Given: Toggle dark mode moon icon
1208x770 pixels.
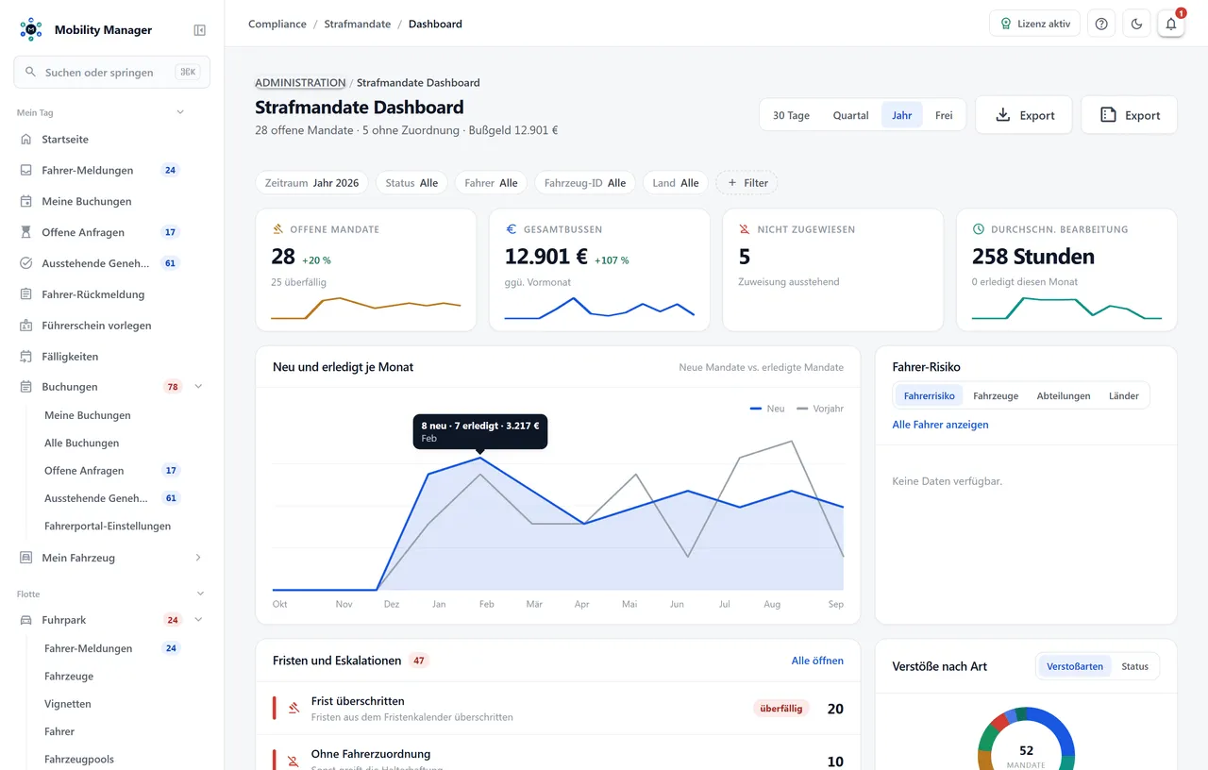Looking at the screenshot, I should 1136,24.
